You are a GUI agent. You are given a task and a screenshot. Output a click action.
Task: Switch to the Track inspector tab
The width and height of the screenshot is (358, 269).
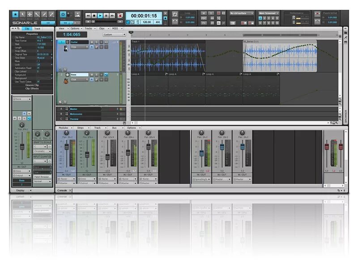[37, 29]
